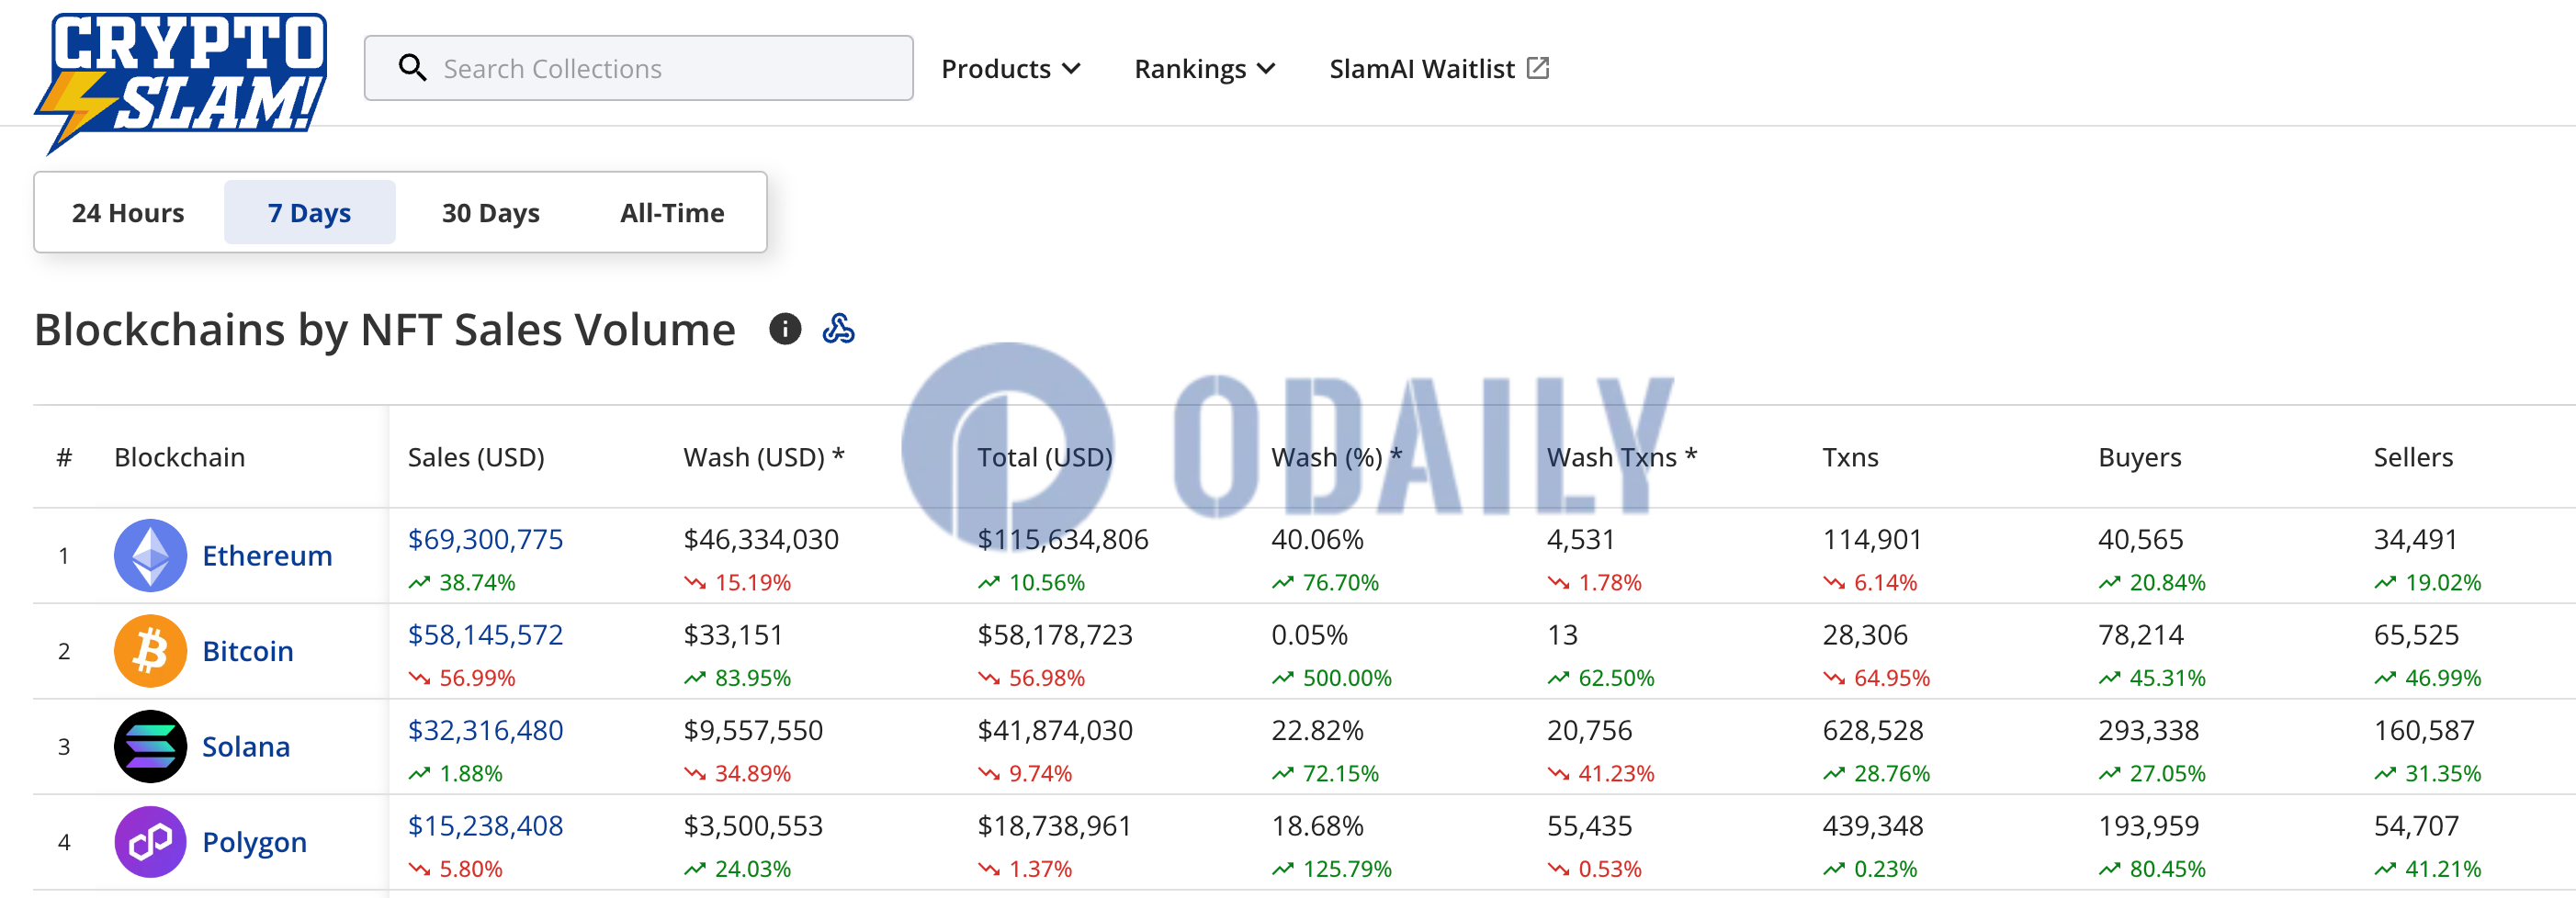Click Bitcoin total $58,178,723
The height and width of the screenshot is (898, 2576).
(x=1055, y=635)
